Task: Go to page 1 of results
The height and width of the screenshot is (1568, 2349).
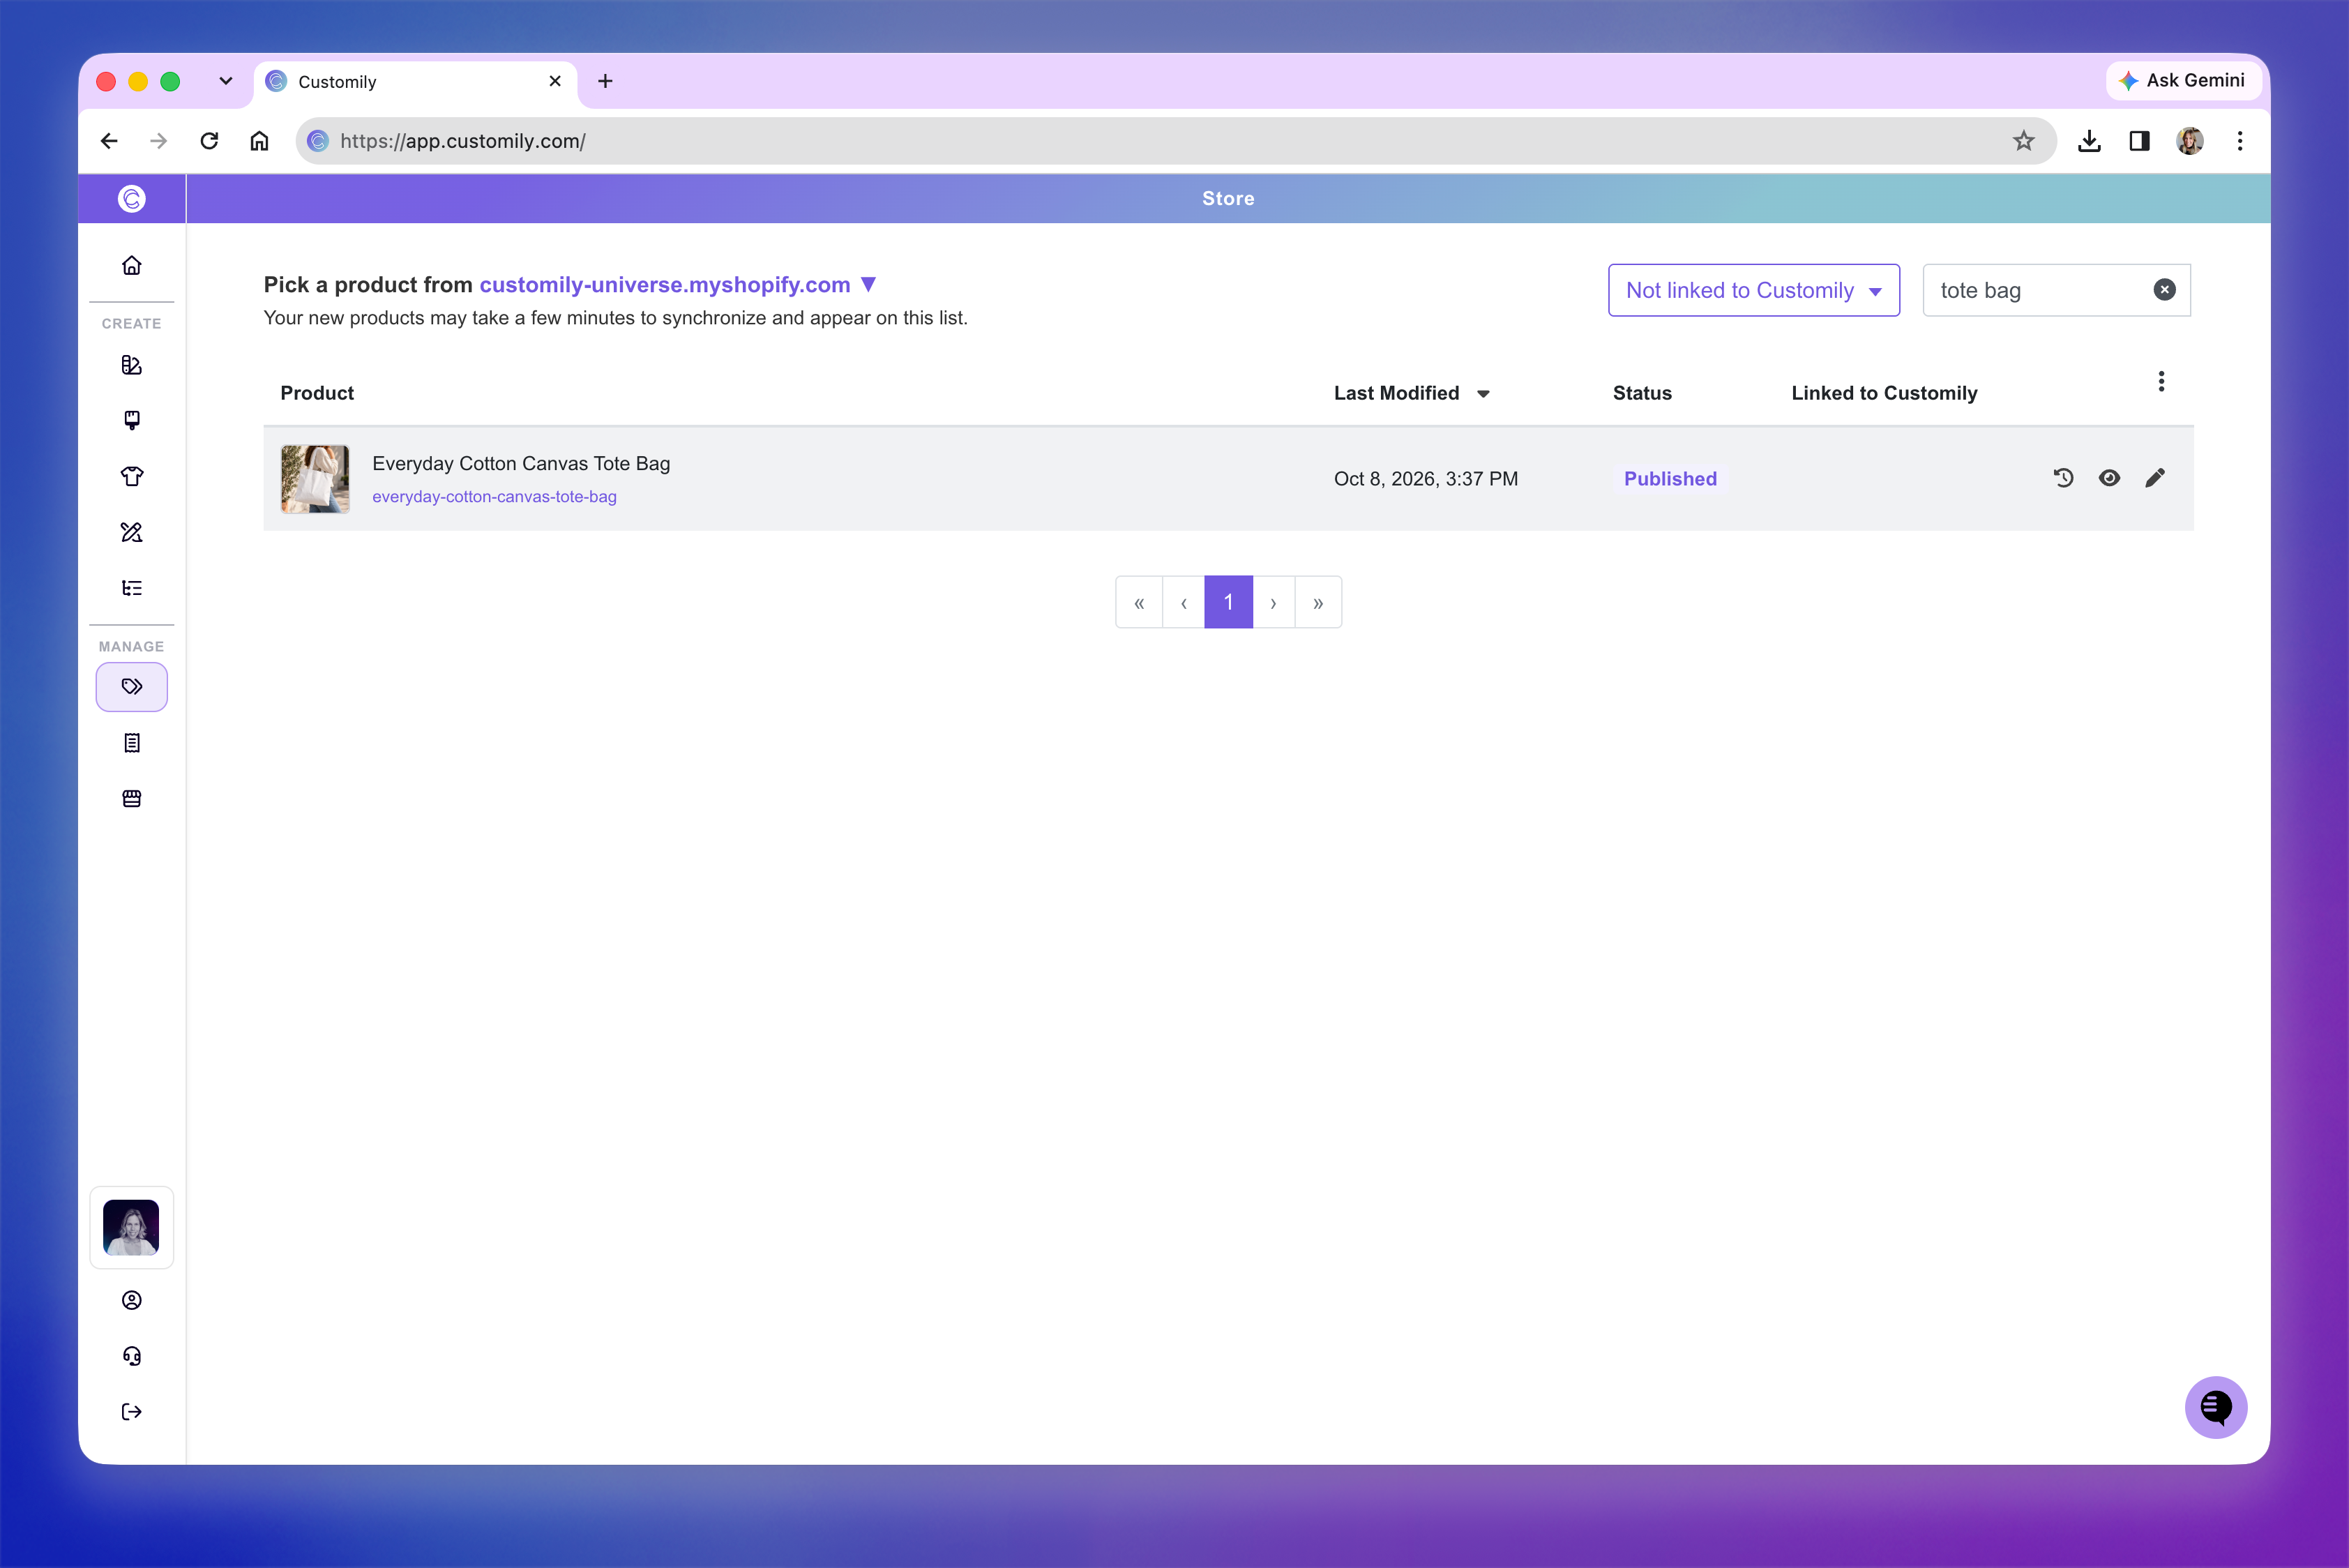Action: 1228,602
